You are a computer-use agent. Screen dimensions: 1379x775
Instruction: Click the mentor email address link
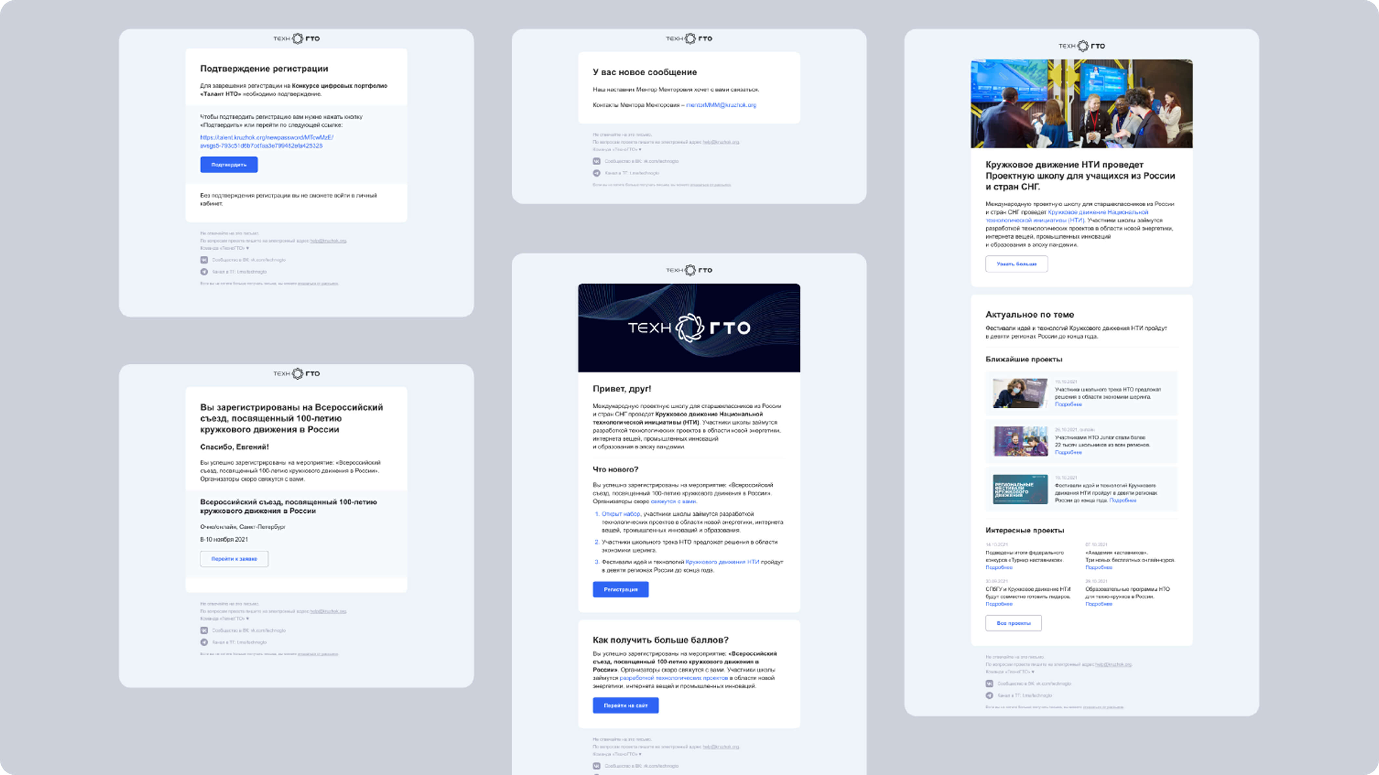coord(720,105)
